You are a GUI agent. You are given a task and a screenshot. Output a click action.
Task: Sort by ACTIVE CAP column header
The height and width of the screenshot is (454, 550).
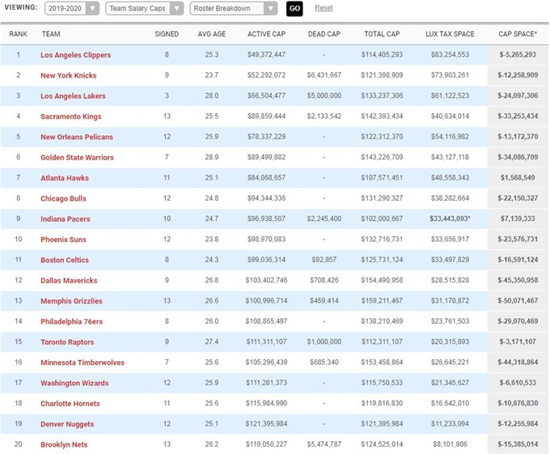point(266,34)
